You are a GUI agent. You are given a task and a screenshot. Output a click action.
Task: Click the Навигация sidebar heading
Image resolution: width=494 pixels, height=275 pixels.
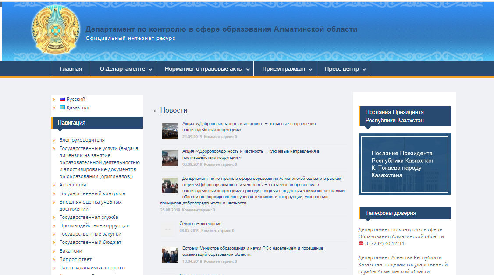(x=97, y=123)
